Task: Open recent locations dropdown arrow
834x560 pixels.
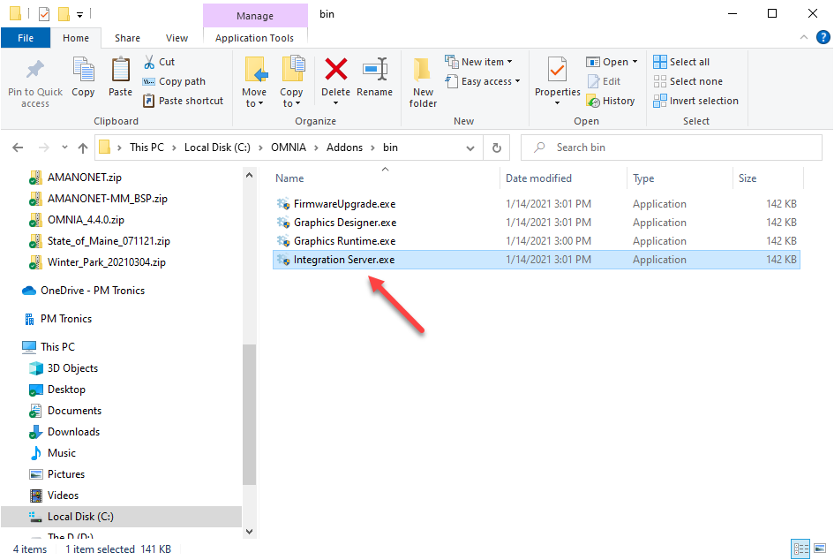Action: [x=64, y=148]
